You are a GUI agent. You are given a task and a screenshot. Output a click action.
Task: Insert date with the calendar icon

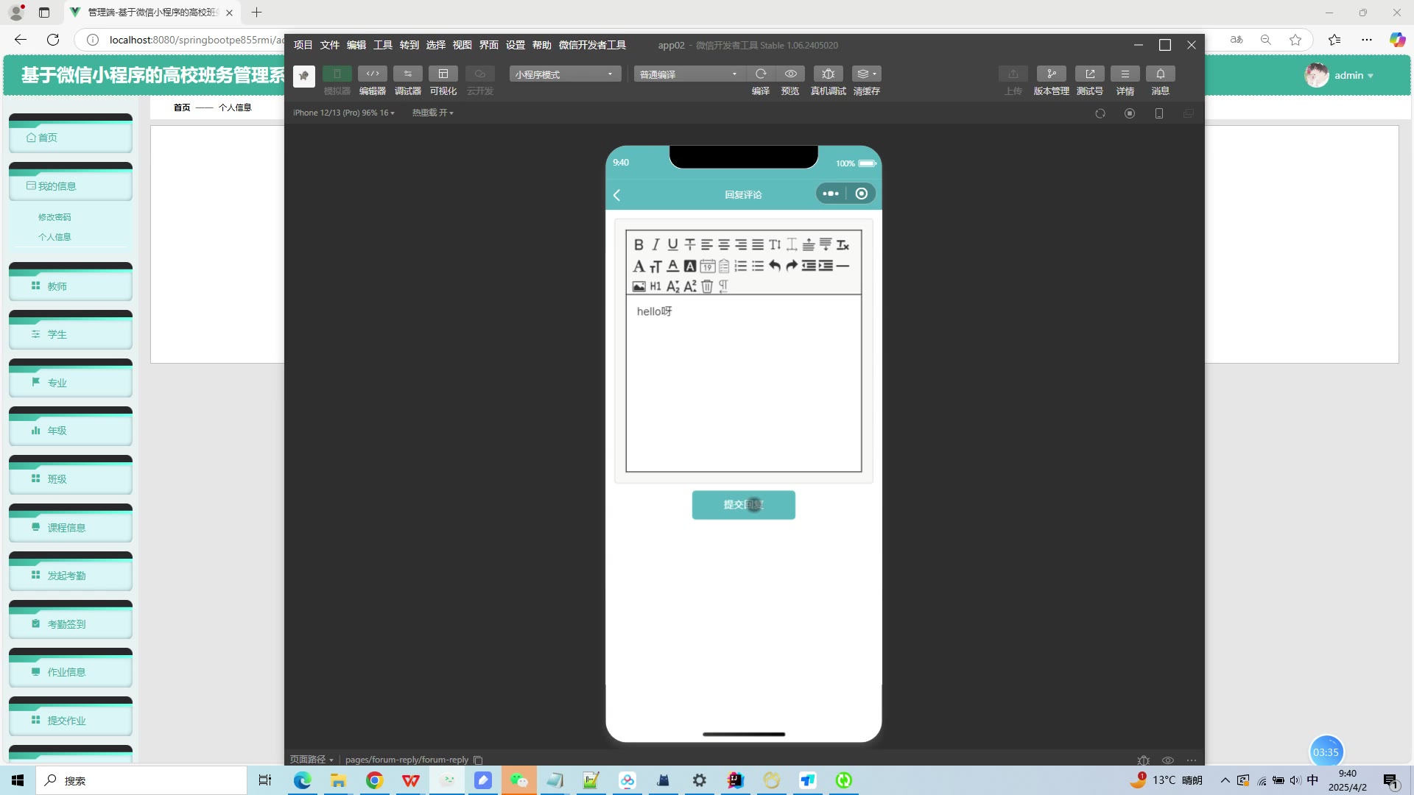coord(707,266)
